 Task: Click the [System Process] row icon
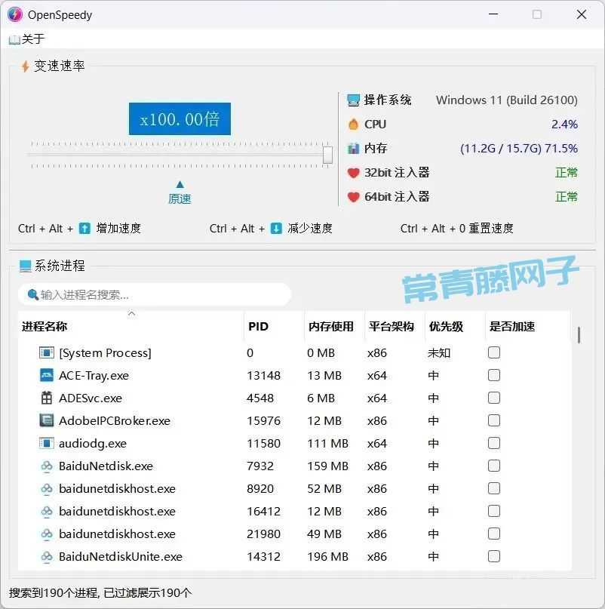47,352
